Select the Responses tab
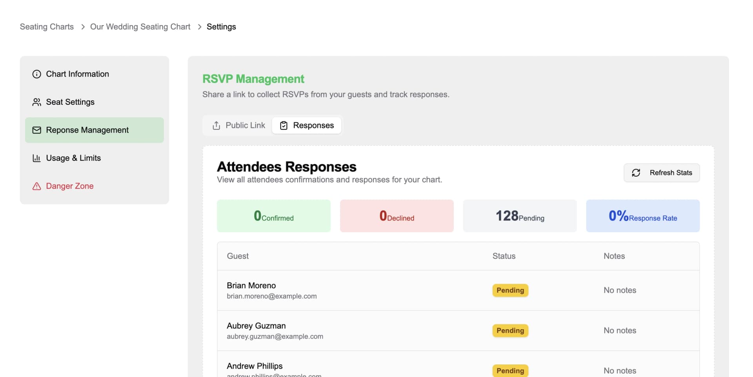Screen dimensions: 753x377 click(307, 126)
